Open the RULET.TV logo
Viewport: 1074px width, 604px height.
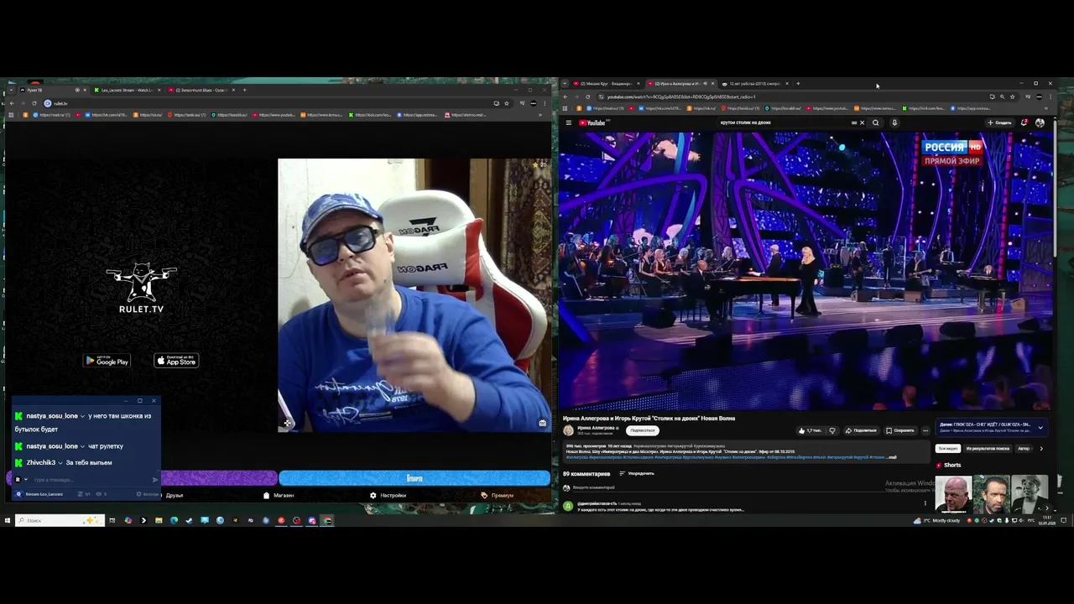tap(142, 289)
